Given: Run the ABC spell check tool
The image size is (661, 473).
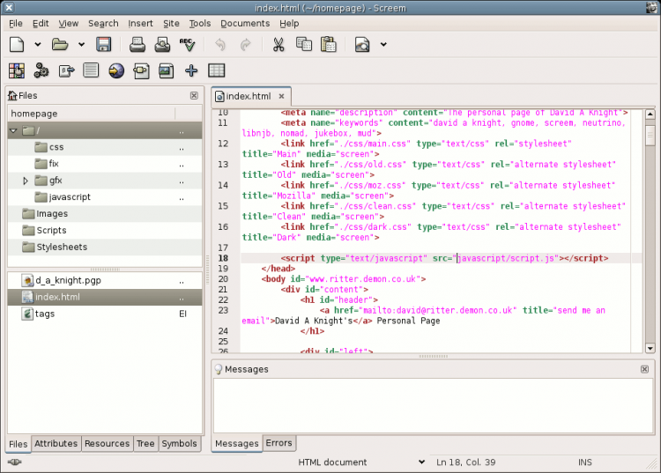Looking at the screenshot, I should tap(187, 44).
